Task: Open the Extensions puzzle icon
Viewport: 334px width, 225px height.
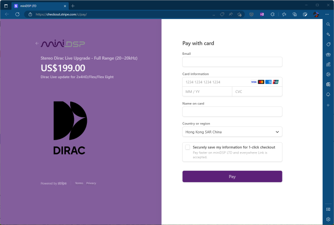Action: (272, 14)
